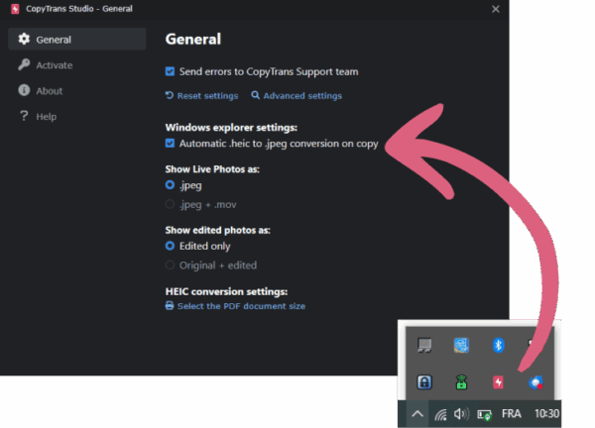The height and width of the screenshot is (428, 595).
Task: Click the printer icon by PDF size
Action: coord(170,305)
